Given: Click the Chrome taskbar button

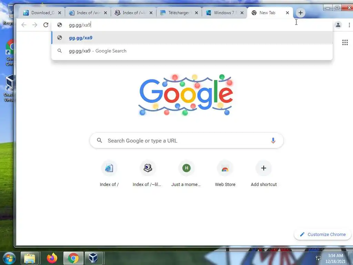Looking at the screenshot, I should 73,258.
